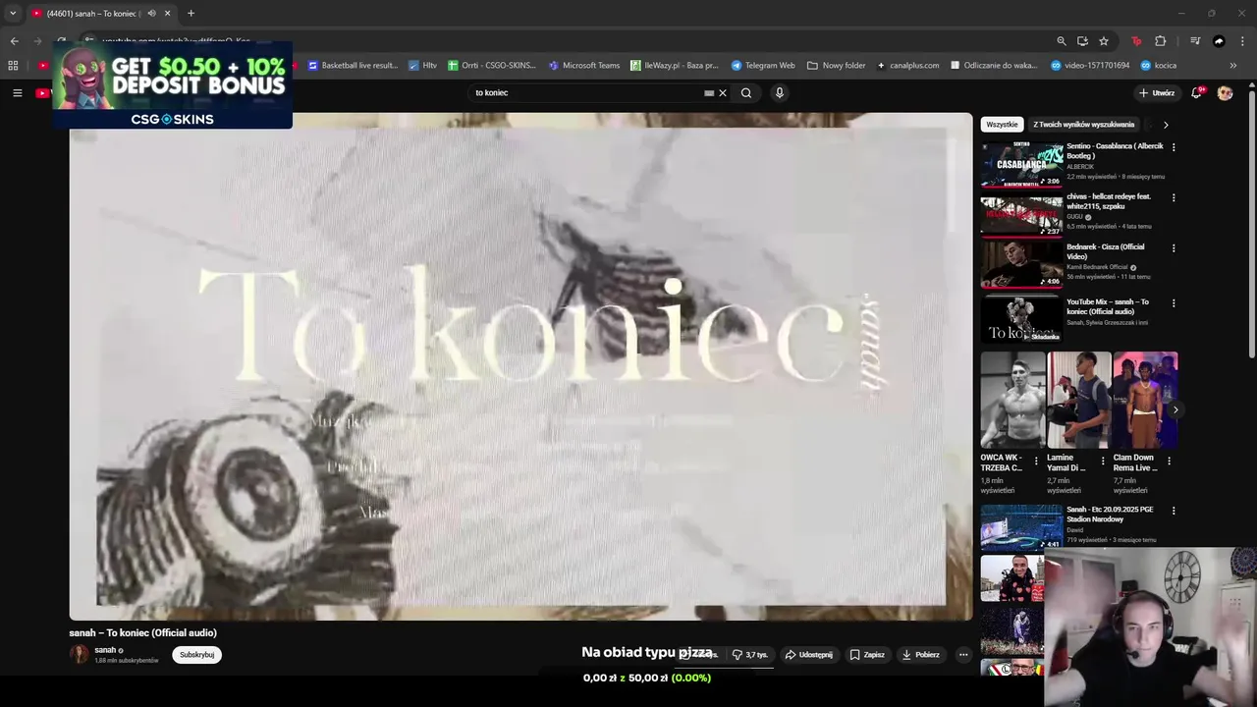Open YouTube notifications bell
Screen dimensions: 1257x707
1196,93
